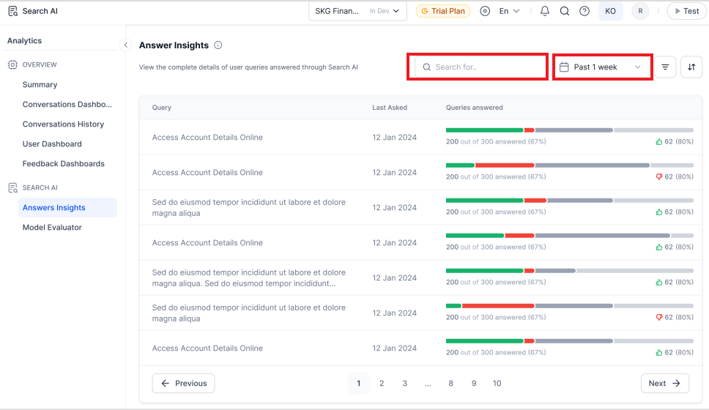Click the info icon next to Answer Insights
Screen dimensions: 709x410
pos(218,45)
